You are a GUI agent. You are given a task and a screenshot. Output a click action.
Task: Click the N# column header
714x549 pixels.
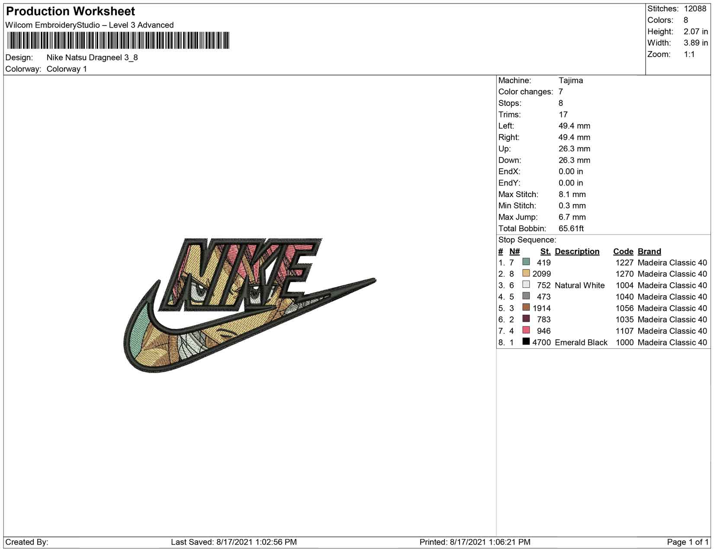click(x=515, y=252)
